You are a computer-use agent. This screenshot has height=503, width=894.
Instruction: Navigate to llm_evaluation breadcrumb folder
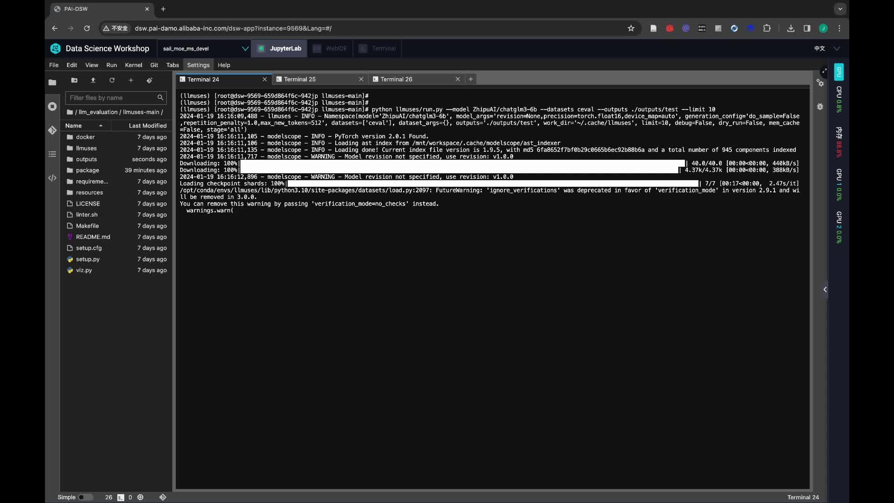[98, 112]
